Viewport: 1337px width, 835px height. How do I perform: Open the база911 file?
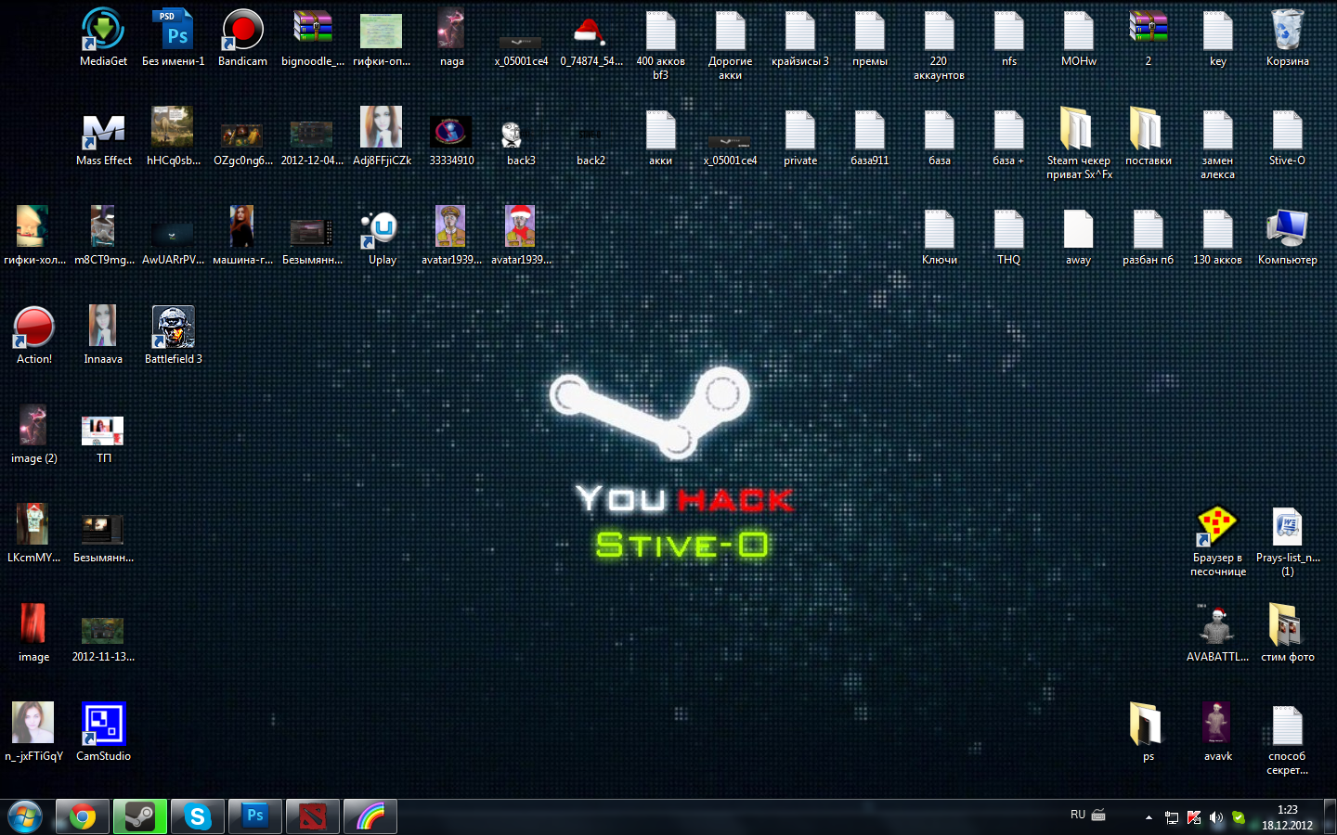click(x=869, y=136)
